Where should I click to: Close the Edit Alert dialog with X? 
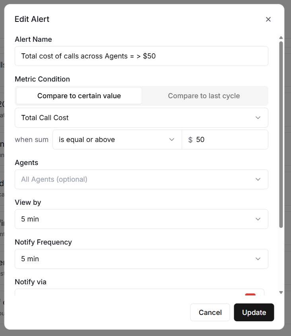tap(268, 19)
